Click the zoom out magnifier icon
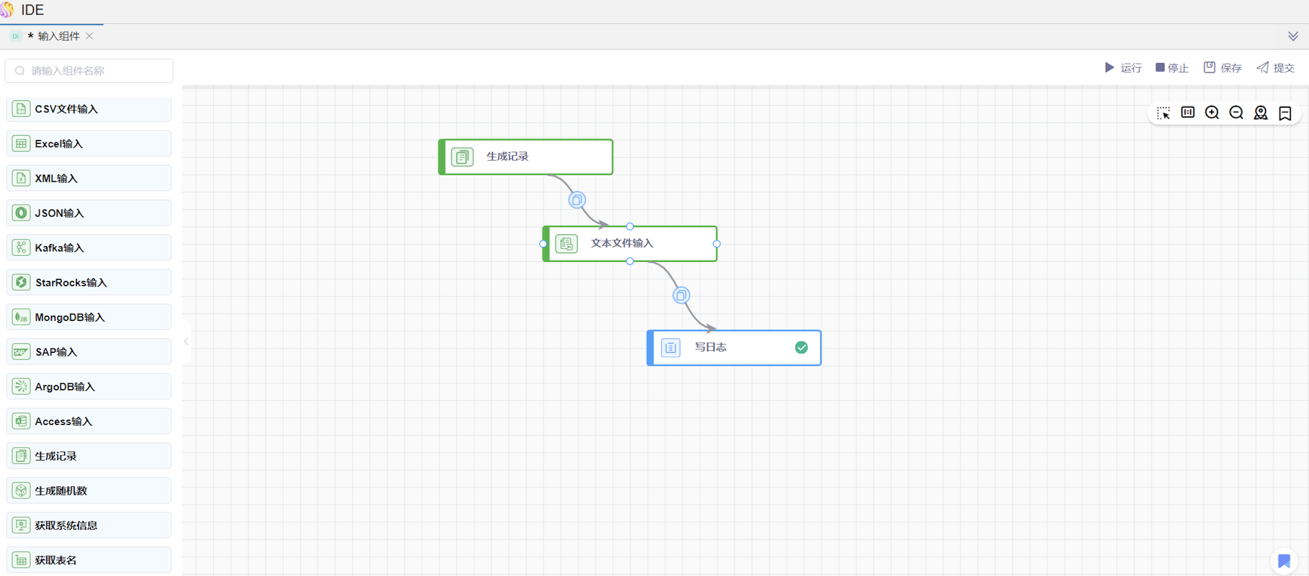Screen dimensions: 1309x576 point(1236,112)
